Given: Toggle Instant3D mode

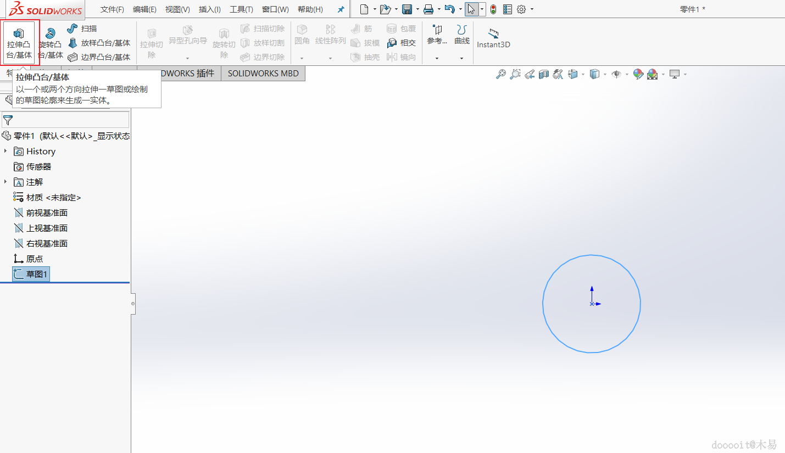Looking at the screenshot, I should coord(493,37).
